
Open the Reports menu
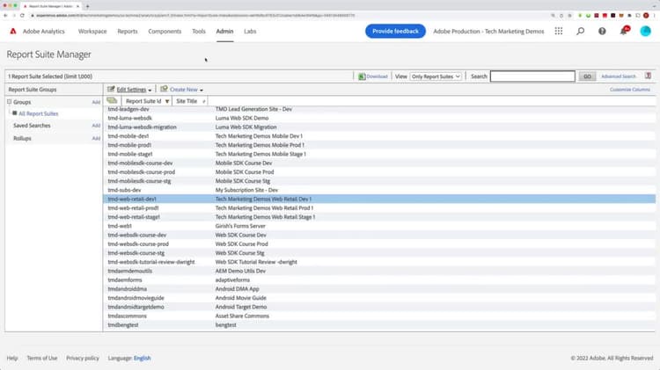[x=127, y=31]
